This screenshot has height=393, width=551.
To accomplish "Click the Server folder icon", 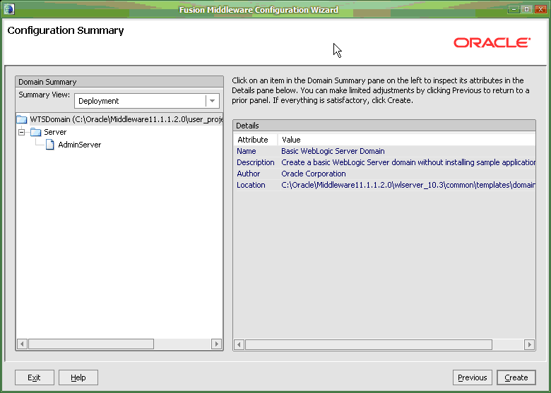I will pos(36,132).
